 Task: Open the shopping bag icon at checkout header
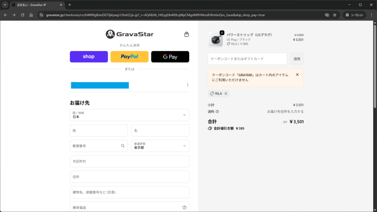click(x=187, y=34)
